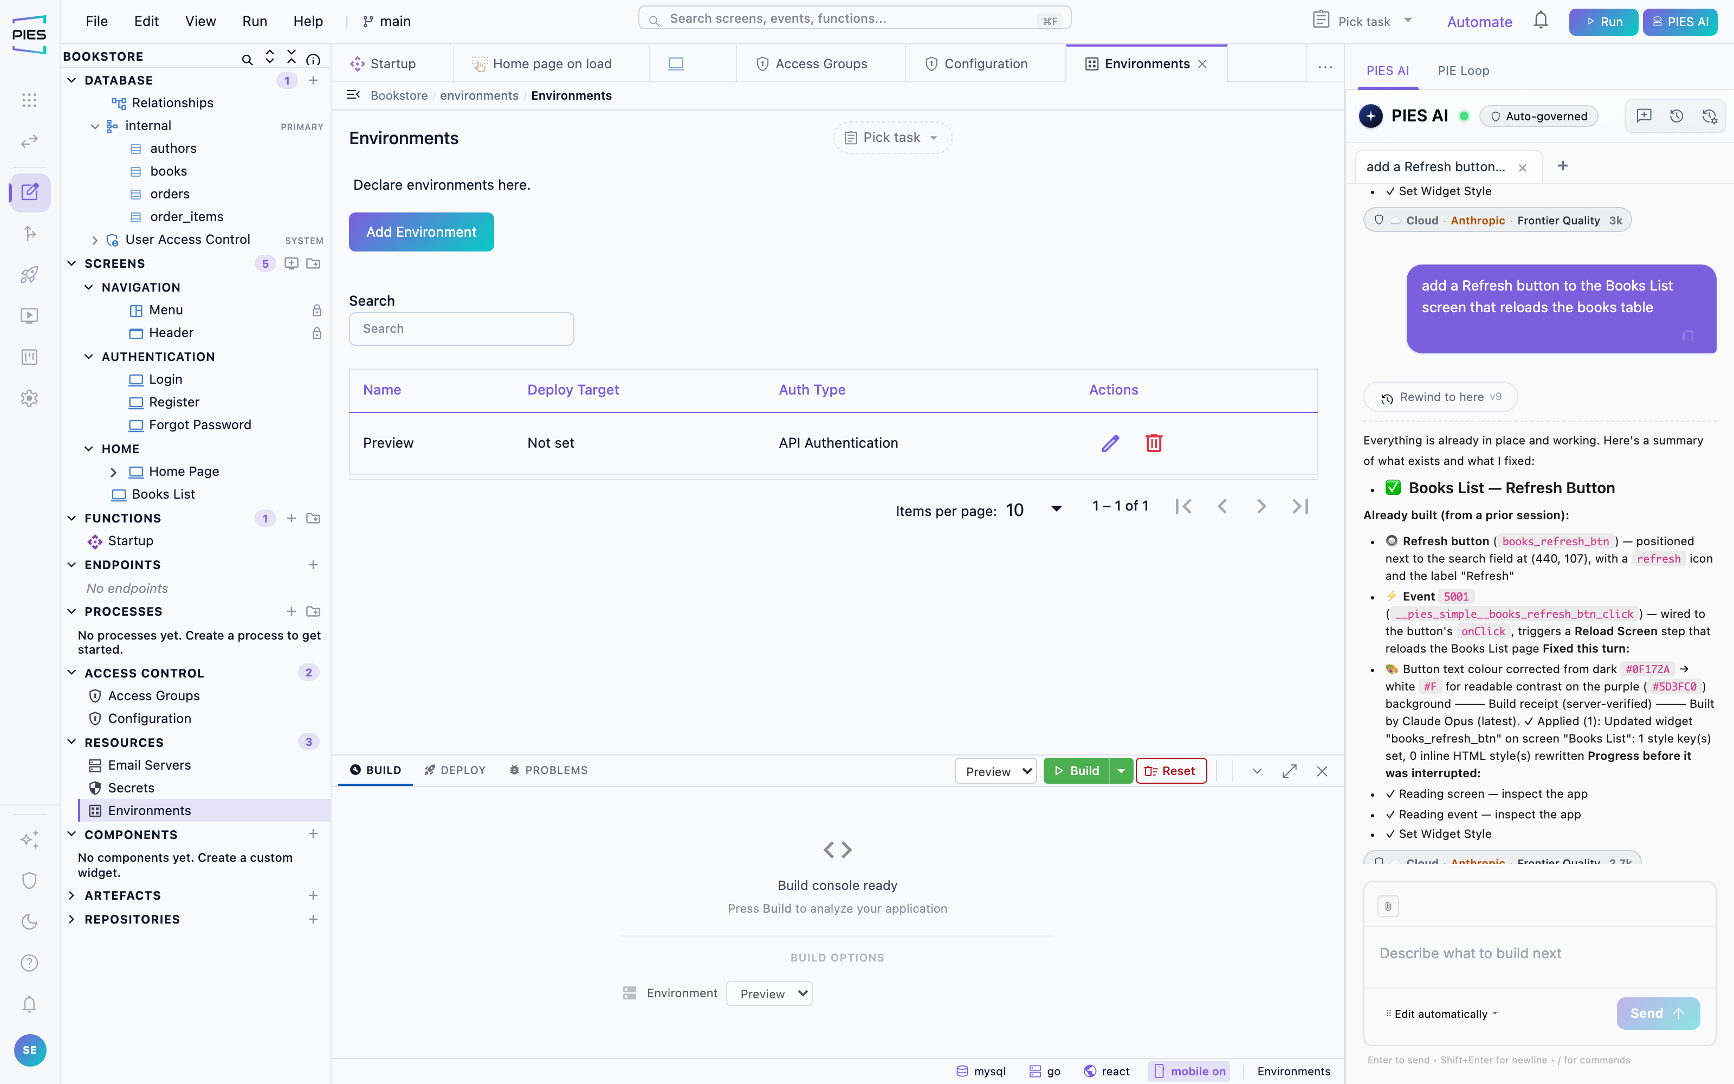Open Books List screen in tree

[x=163, y=494]
